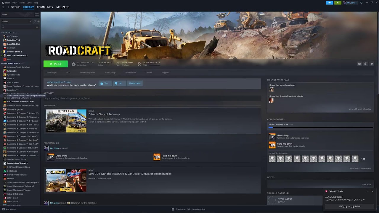Image resolution: width=379 pixels, height=213 pixels.
Task: Open library advanced filter options icon
Action: (x=37, y=27)
